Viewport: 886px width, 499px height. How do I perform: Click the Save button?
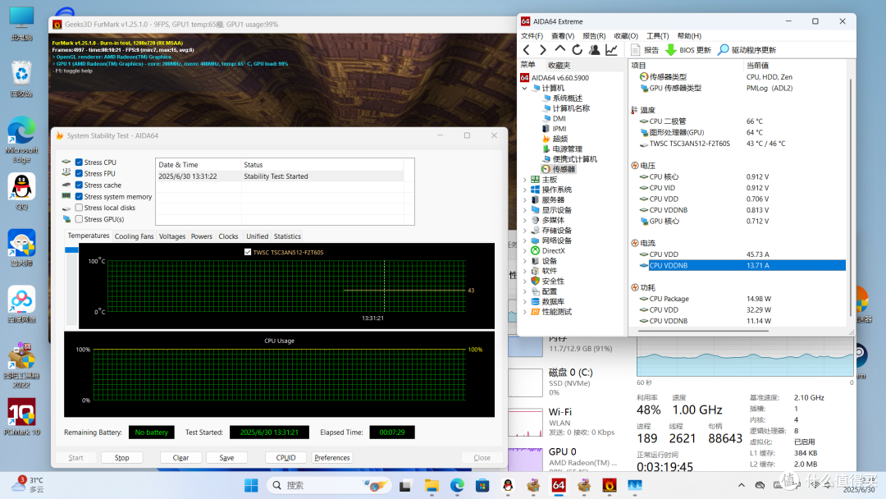click(226, 458)
